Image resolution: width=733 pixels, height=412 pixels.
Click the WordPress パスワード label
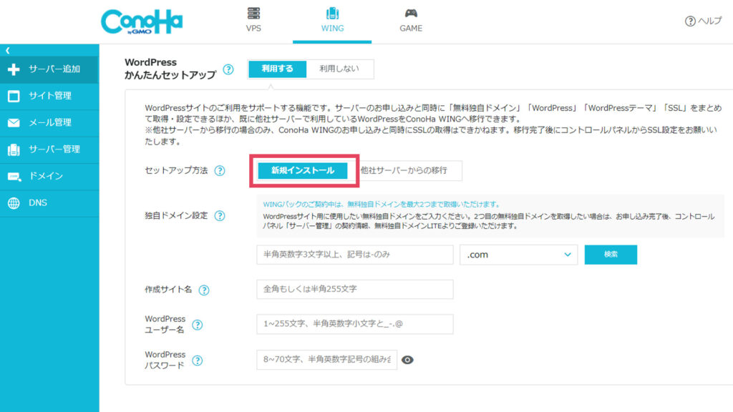165,360
